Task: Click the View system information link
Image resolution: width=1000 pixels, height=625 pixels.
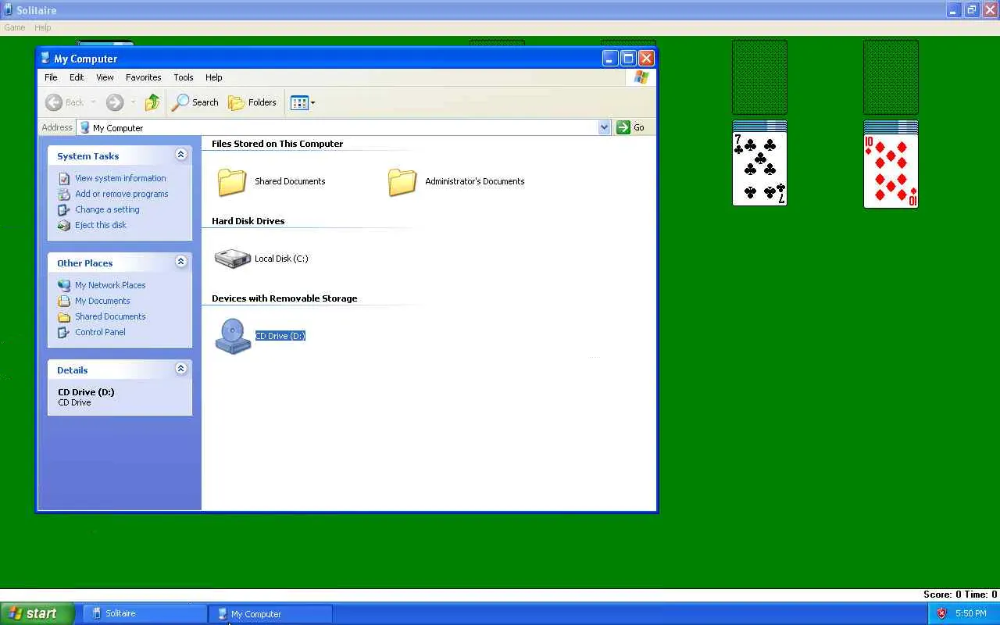Action: click(120, 178)
